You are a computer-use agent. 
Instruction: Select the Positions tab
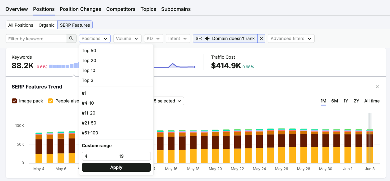[44, 9]
